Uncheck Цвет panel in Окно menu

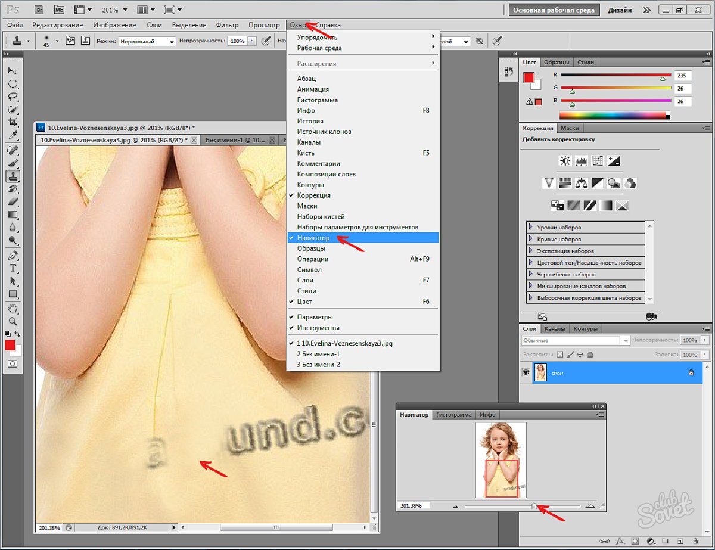(362, 302)
